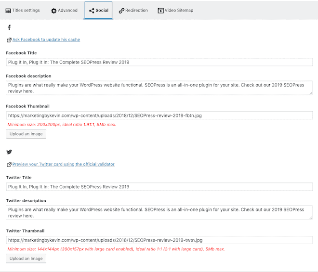
Task: Click the Twitter Thumbnail label
Action: [26, 231]
